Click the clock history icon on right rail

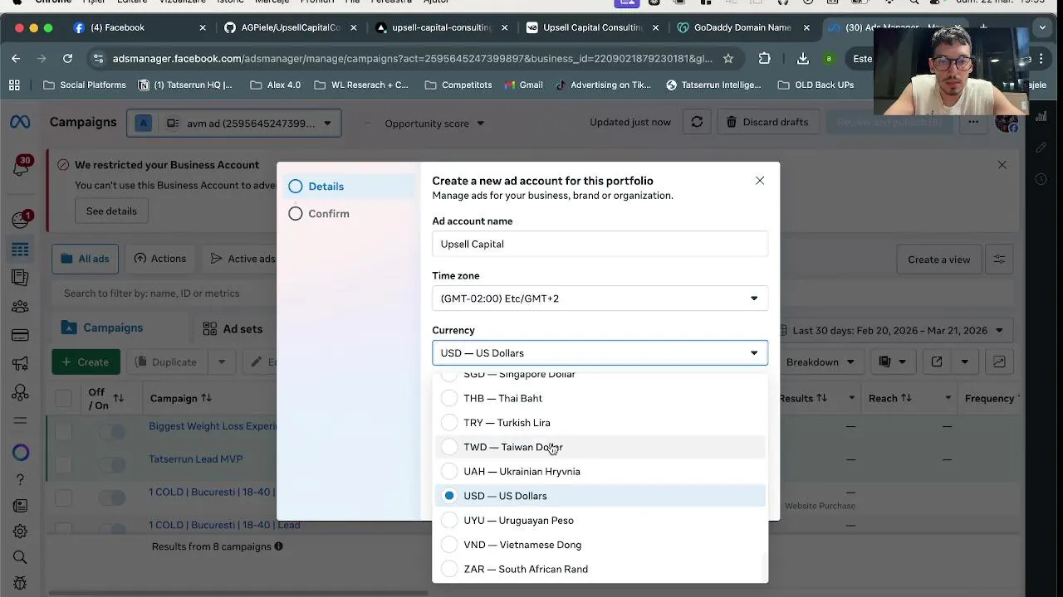[x=1041, y=178]
